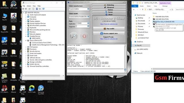Open the Options section in DC-Unlocker
This screenshot has height=103, width=184.
click(109, 10)
